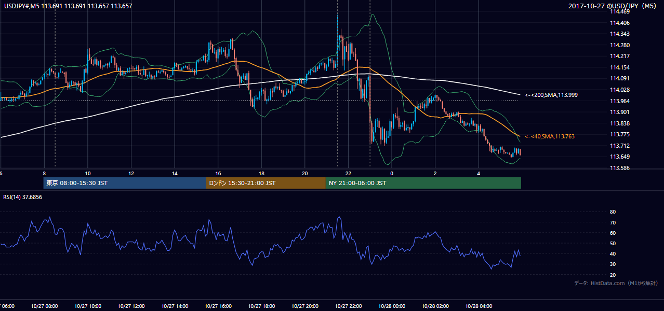The image size is (664, 311).
Task: Click the HistData.com data source credit
Action: click(616, 284)
